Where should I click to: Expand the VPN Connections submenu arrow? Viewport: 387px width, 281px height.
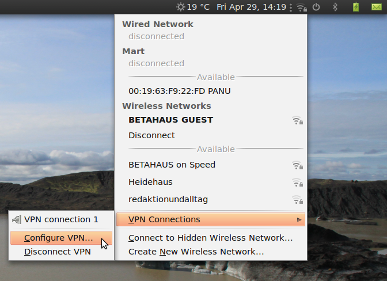299,219
